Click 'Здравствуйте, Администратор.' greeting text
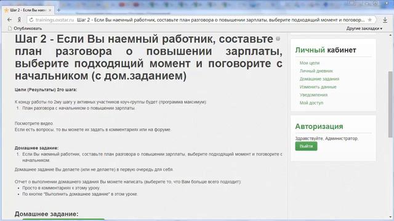394x221 pixels. coord(327,138)
